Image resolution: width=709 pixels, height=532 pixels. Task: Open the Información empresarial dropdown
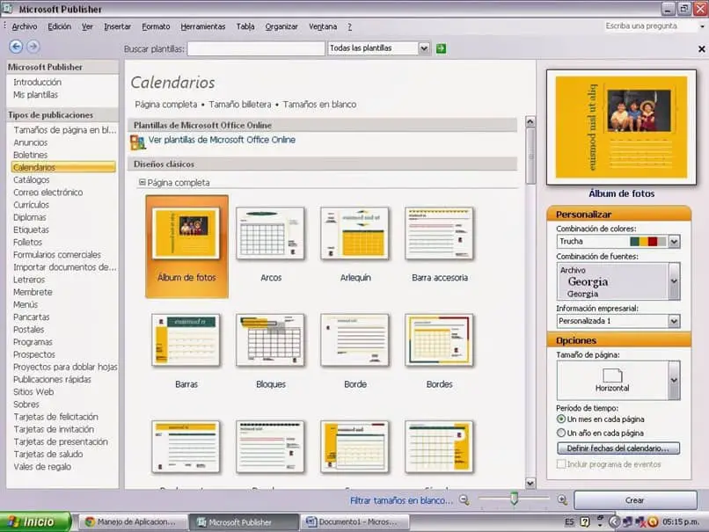(674, 321)
